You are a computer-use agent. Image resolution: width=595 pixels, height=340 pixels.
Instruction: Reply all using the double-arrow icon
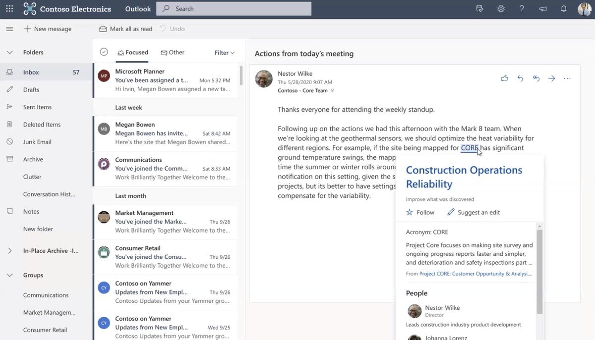(536, 78)
